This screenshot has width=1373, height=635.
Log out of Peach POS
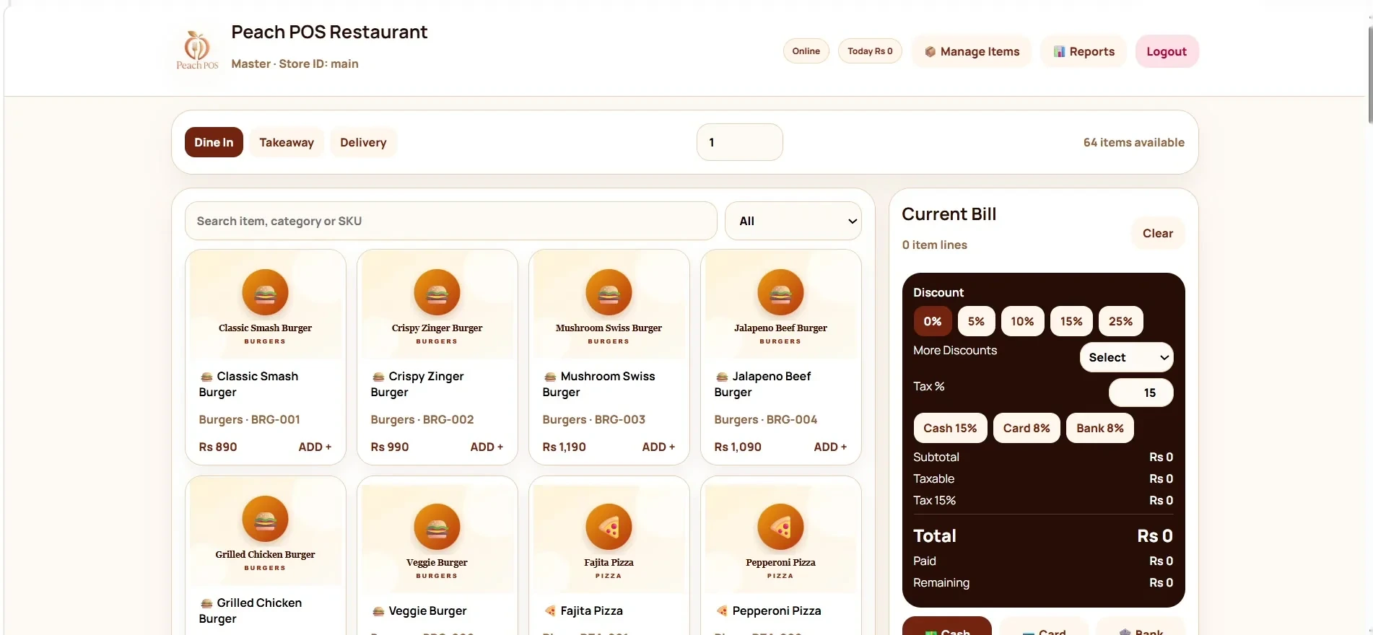point(1167,51)
